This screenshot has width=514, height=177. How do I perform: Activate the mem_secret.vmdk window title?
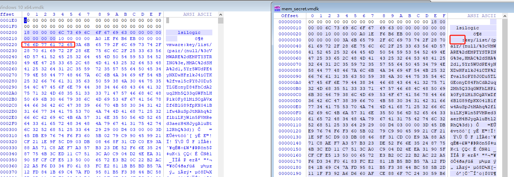click(x=300, y=8)
